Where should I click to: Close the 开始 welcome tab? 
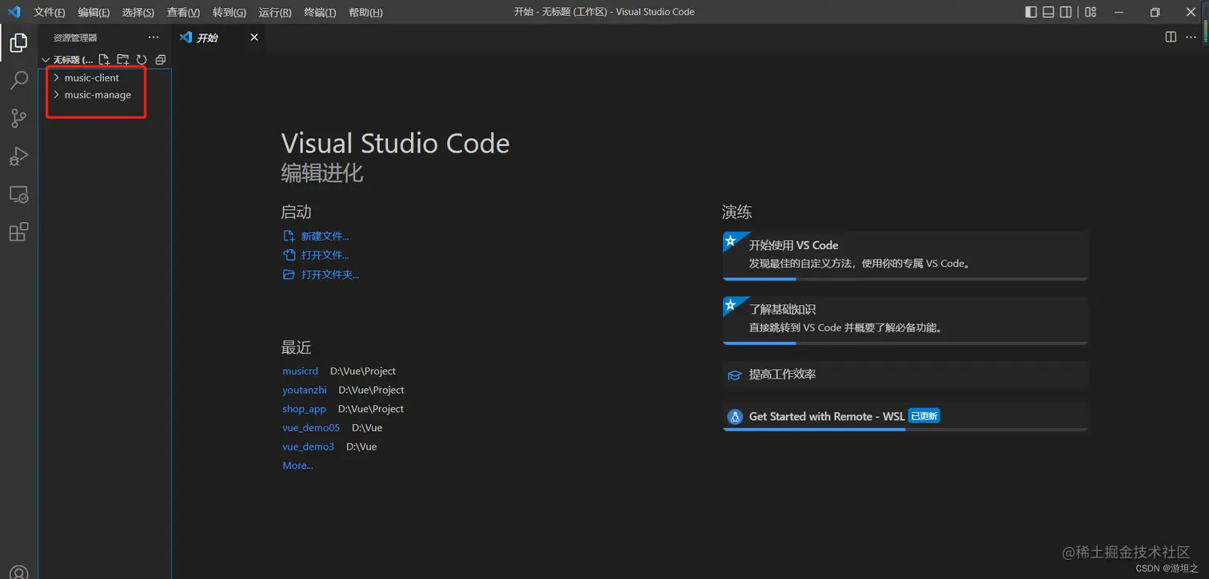tap(254, 38)
